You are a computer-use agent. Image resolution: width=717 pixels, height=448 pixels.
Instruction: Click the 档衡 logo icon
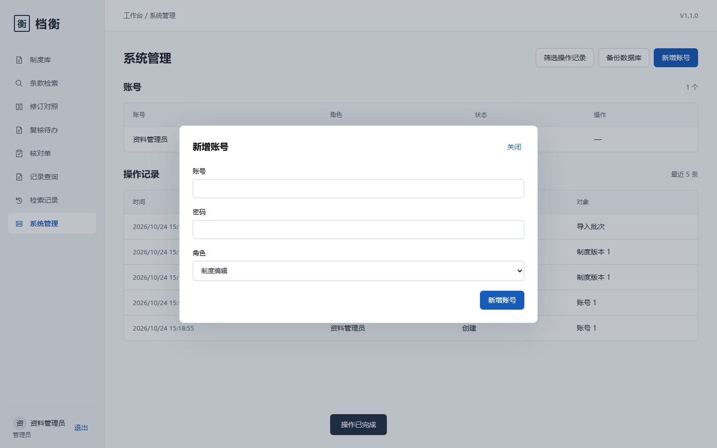(22, 24)
